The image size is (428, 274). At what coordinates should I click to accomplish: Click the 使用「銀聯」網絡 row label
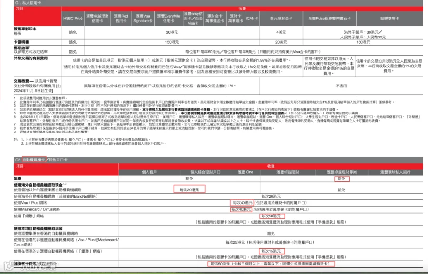(29, 216)
